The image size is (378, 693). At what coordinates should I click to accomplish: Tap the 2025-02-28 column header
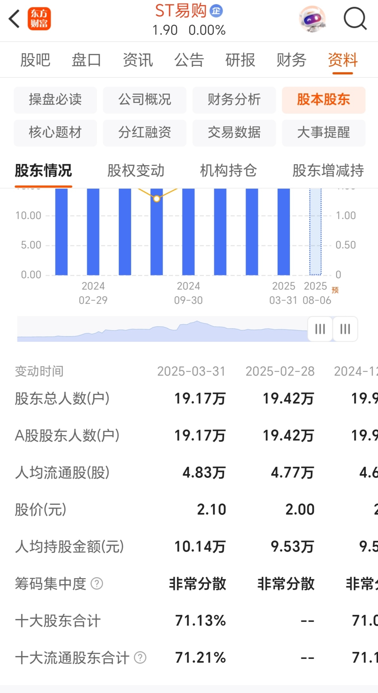point(280,371)
